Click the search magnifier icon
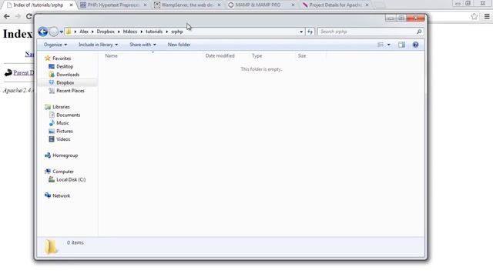 (x=419, y=32)
